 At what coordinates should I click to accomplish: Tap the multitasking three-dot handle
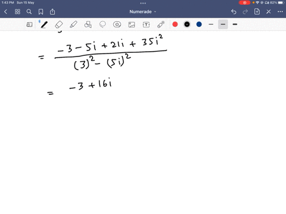(x=143, y=3)
